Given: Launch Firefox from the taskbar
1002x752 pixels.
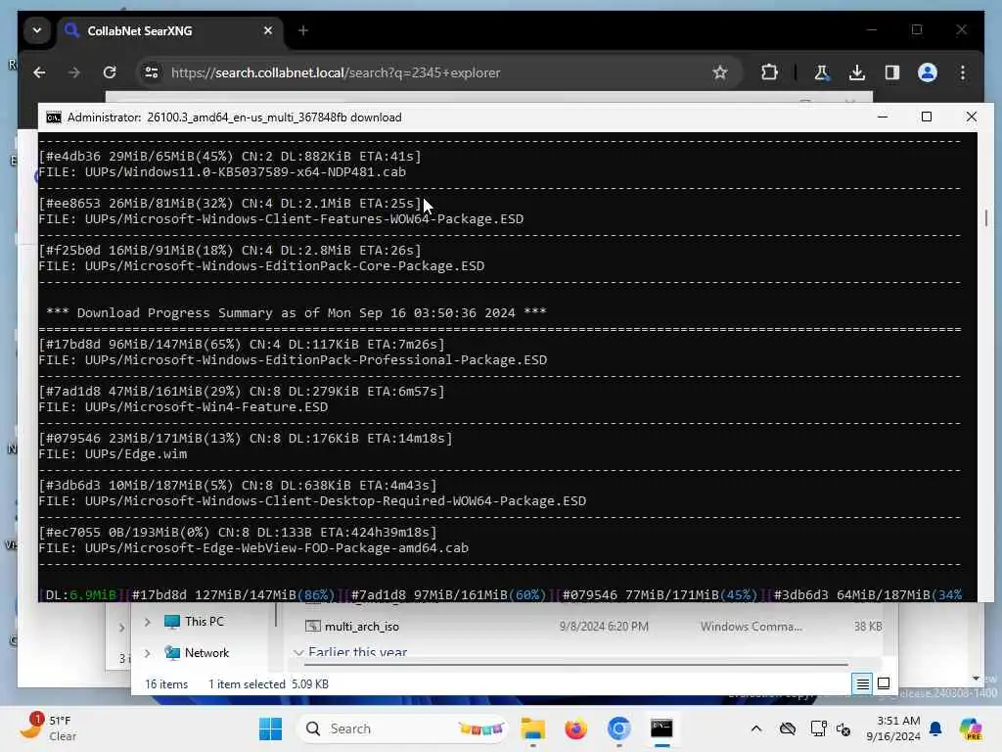Looking at the screenshot, I should 575,728.
